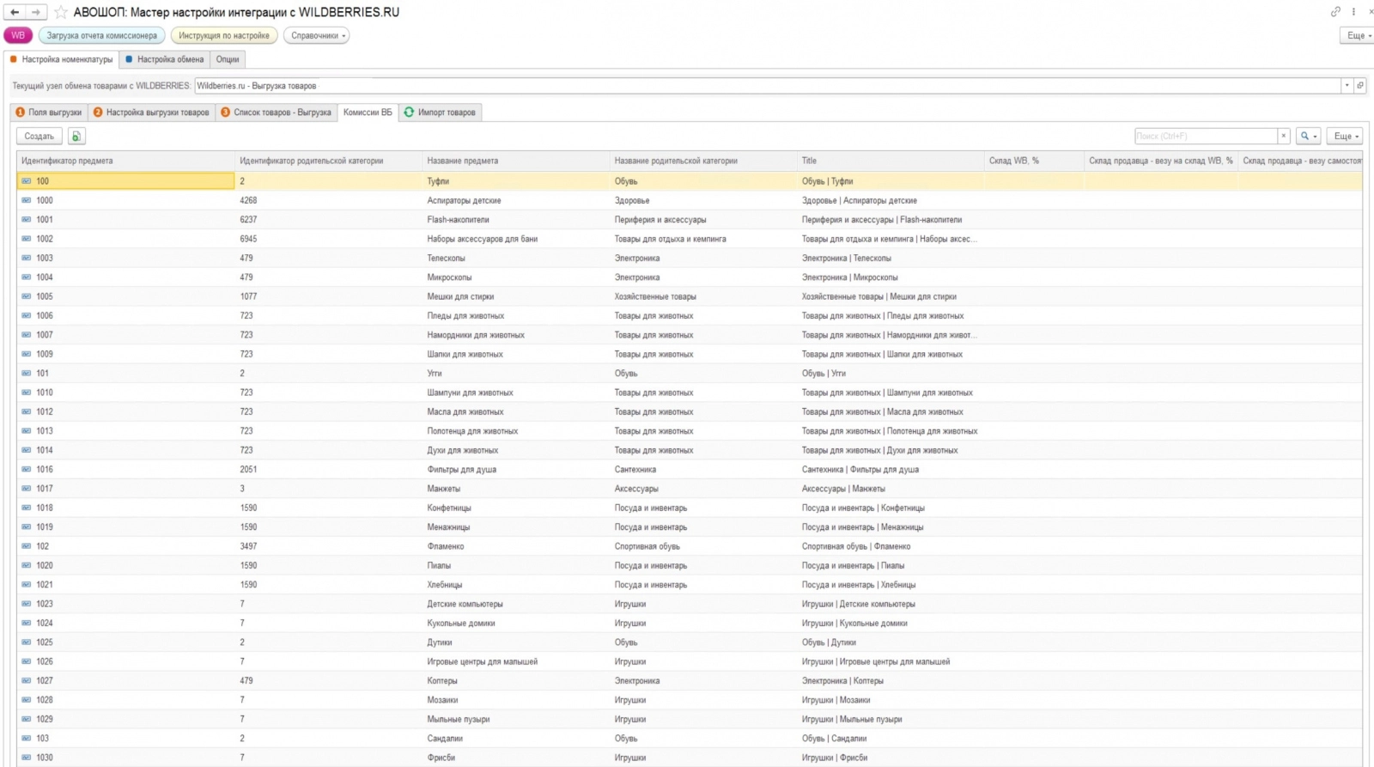Open the Еще menu above the table
This screenshot has width=1374, height=767.
pyautogui.click(x=1345, y=136)
